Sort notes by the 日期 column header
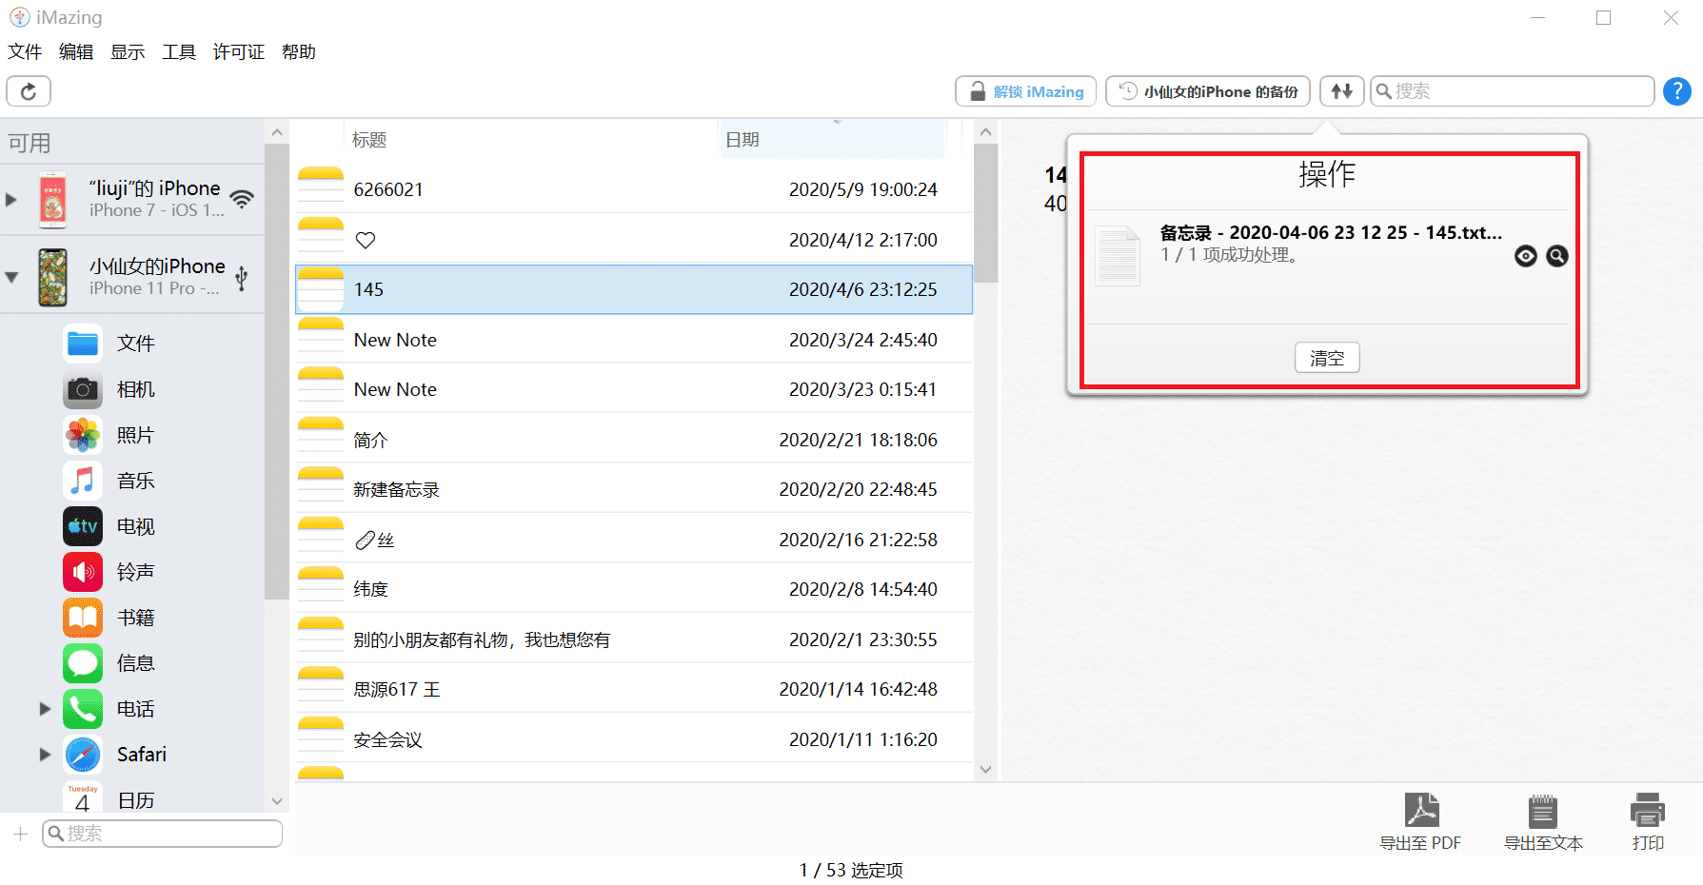Viewport: 1703px width, 885px height. (x=743, y=140)
